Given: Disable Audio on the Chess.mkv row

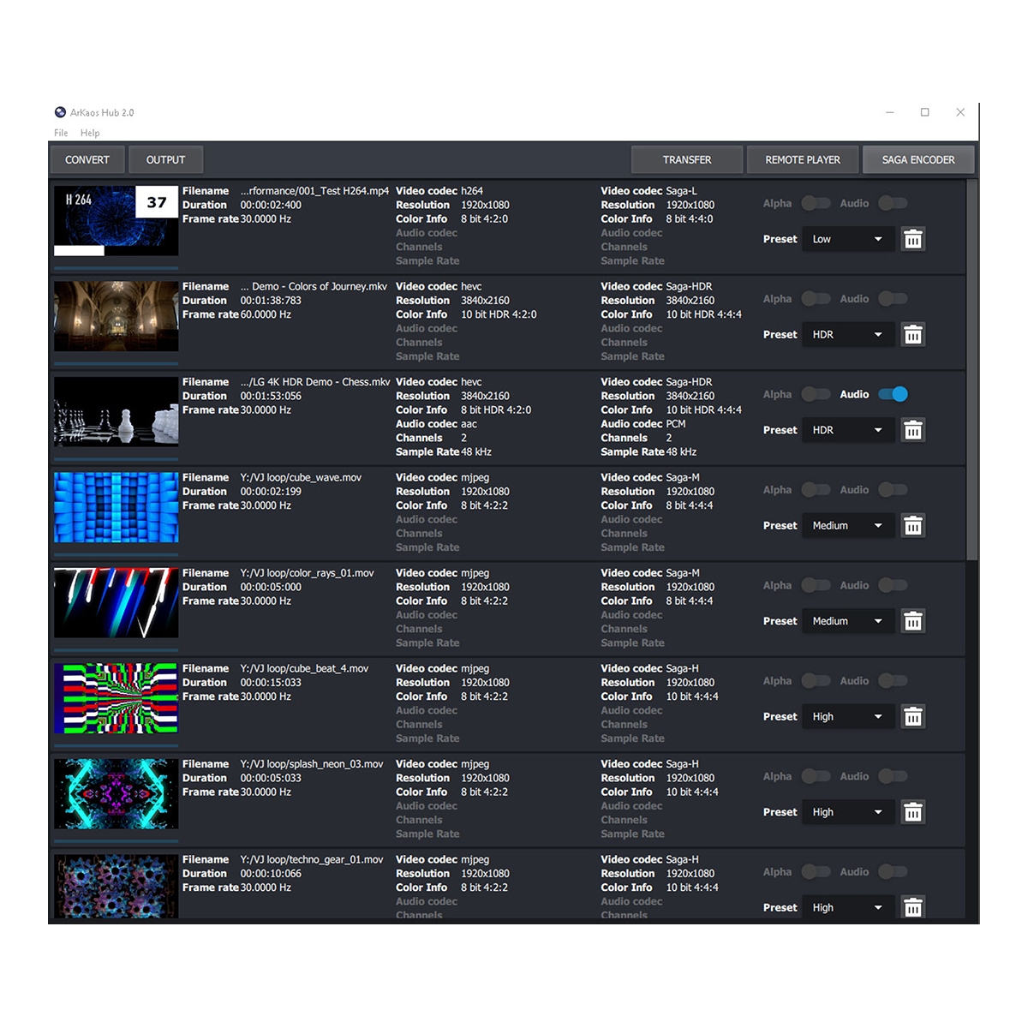Looking at the screenshot, I should [x=893, y=394].
